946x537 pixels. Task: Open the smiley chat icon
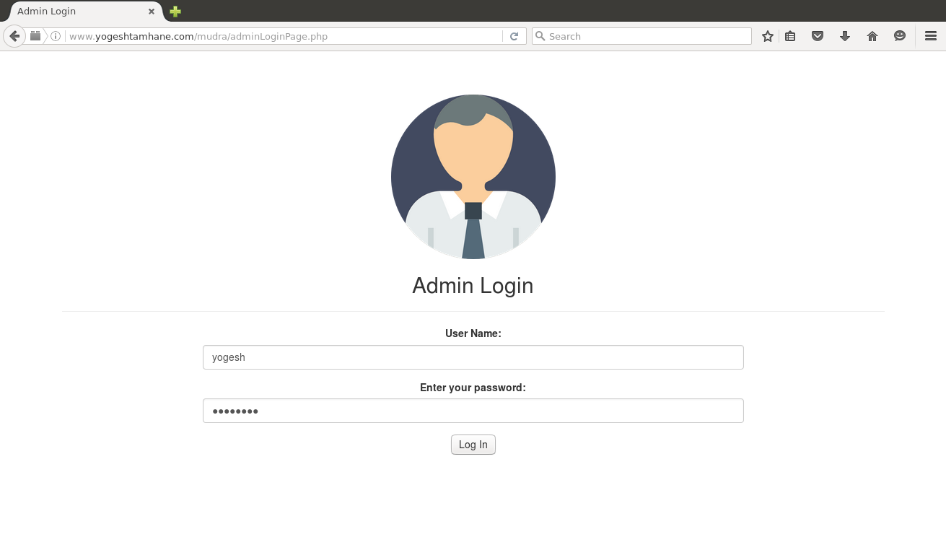900,36
